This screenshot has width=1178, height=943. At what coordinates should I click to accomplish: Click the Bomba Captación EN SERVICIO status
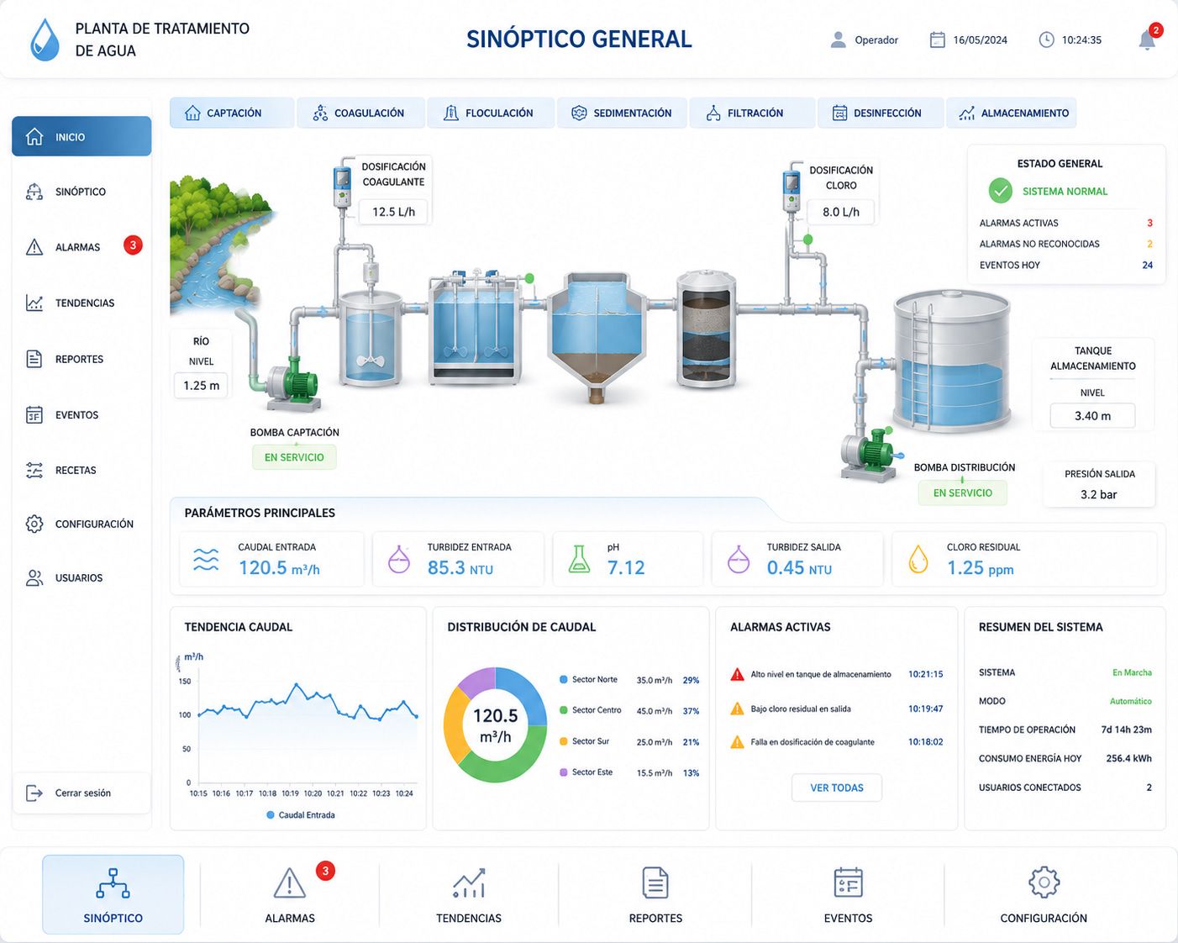294,457
